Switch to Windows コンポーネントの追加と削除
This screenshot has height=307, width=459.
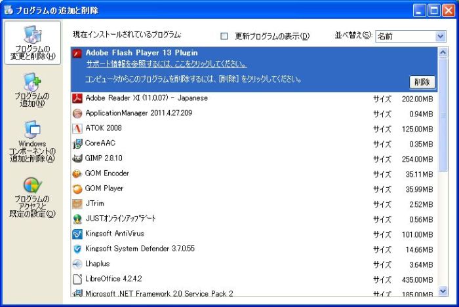click(31, 140)
